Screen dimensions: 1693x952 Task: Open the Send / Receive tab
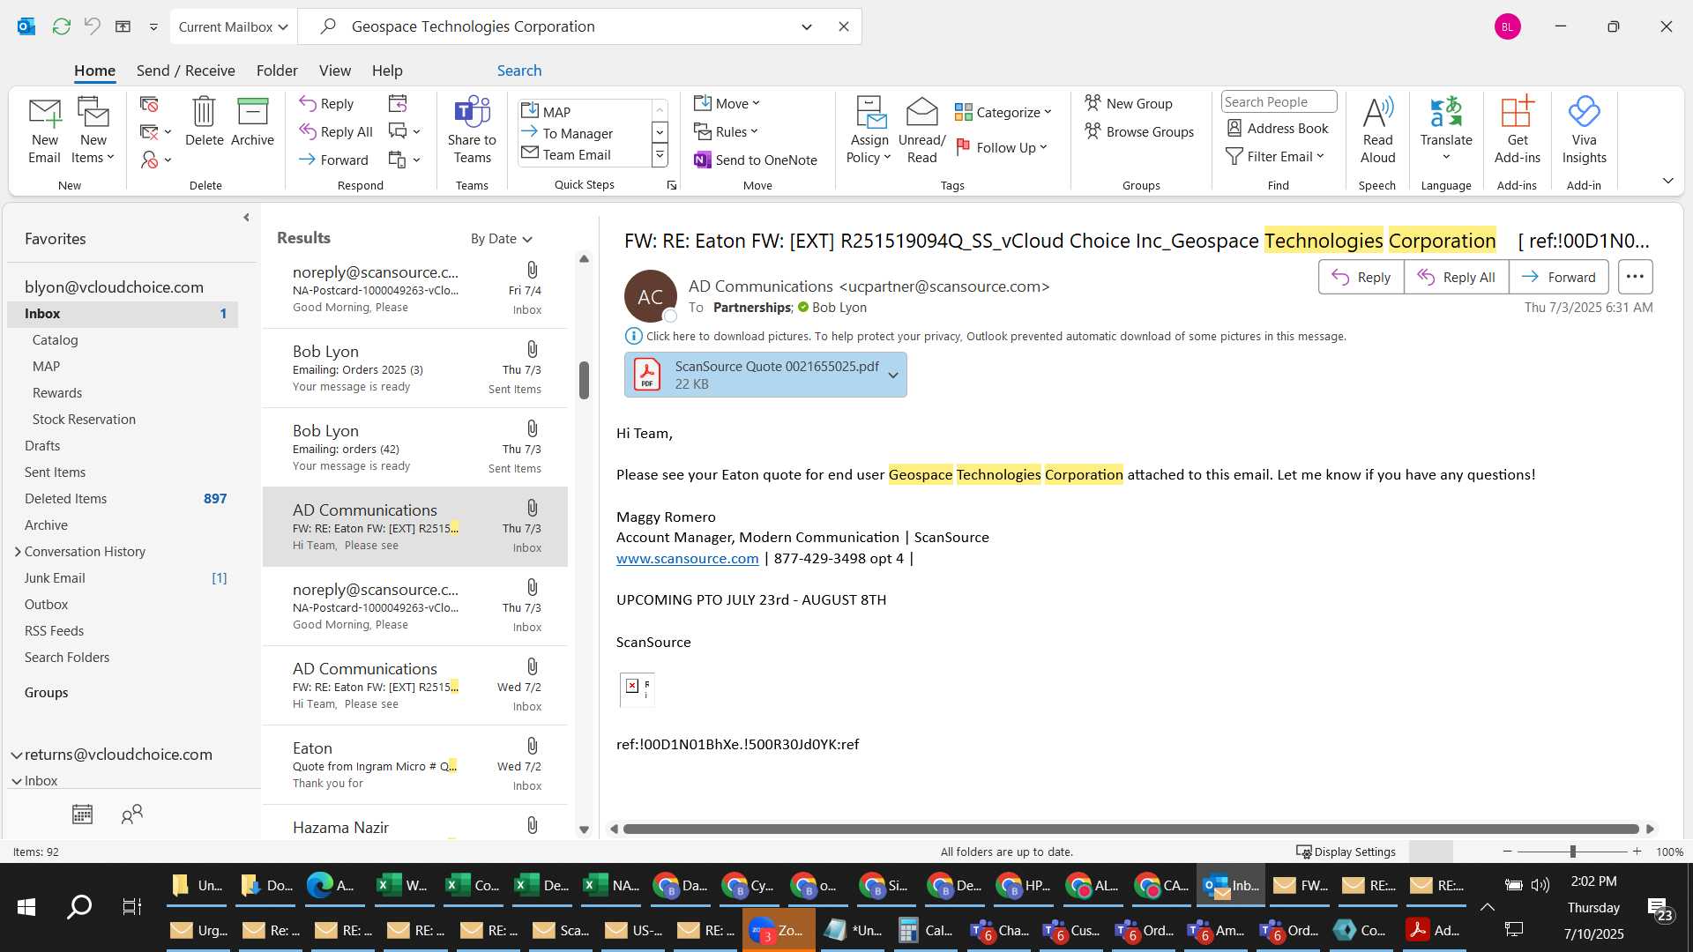tap(185, 71)
